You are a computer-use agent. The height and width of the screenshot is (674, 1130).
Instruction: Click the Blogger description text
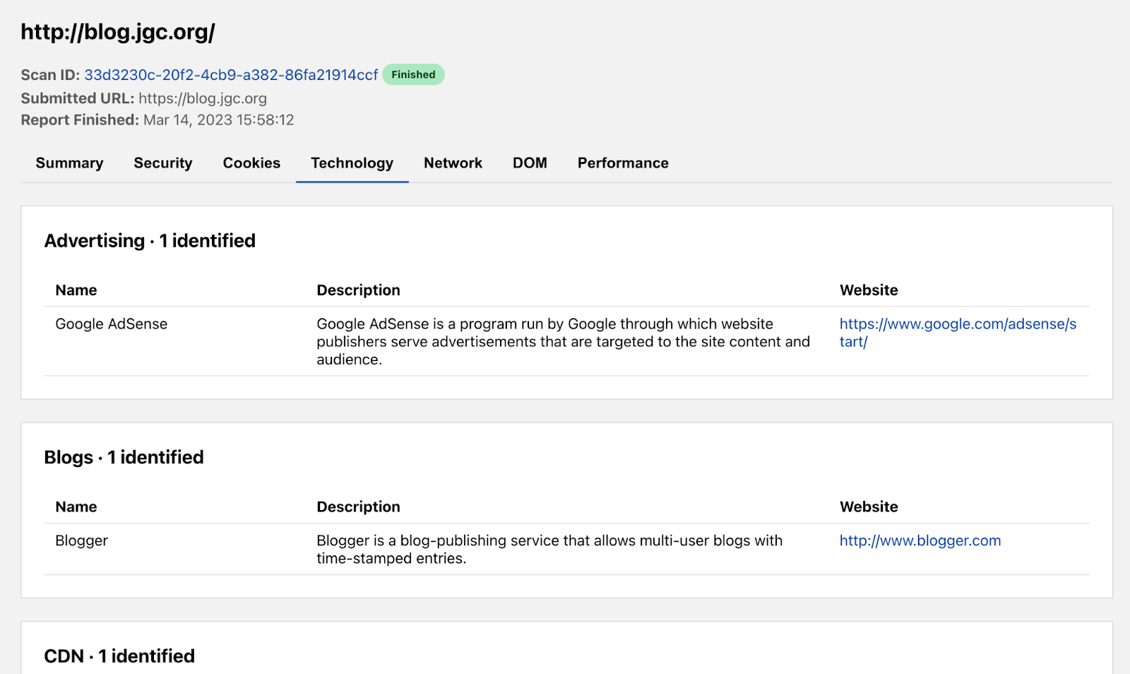[x=549, y=549]
